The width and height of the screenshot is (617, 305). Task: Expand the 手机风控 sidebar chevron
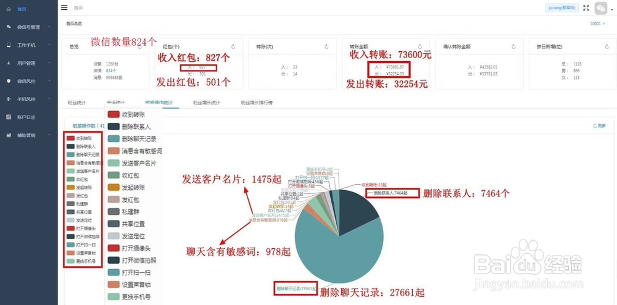(x=49, y=99)
